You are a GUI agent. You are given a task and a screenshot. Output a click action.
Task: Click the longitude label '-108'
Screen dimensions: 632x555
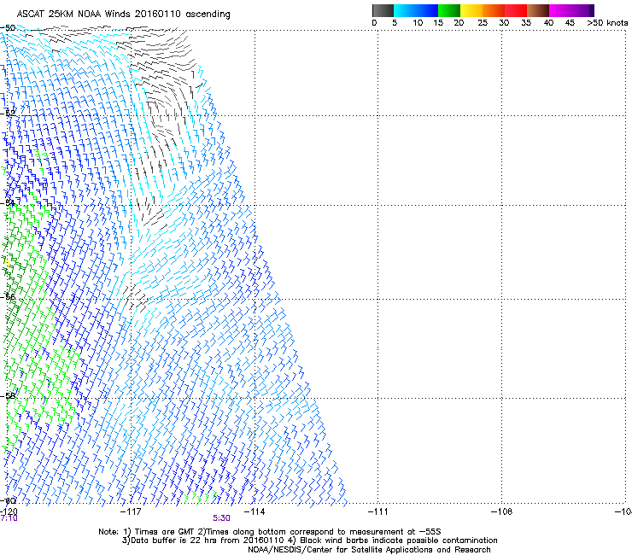pos(502,511)
